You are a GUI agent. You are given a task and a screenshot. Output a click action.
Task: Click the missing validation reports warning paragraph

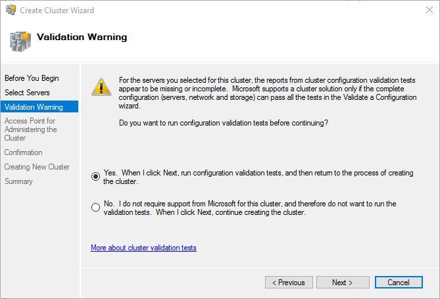pos(269,93)
